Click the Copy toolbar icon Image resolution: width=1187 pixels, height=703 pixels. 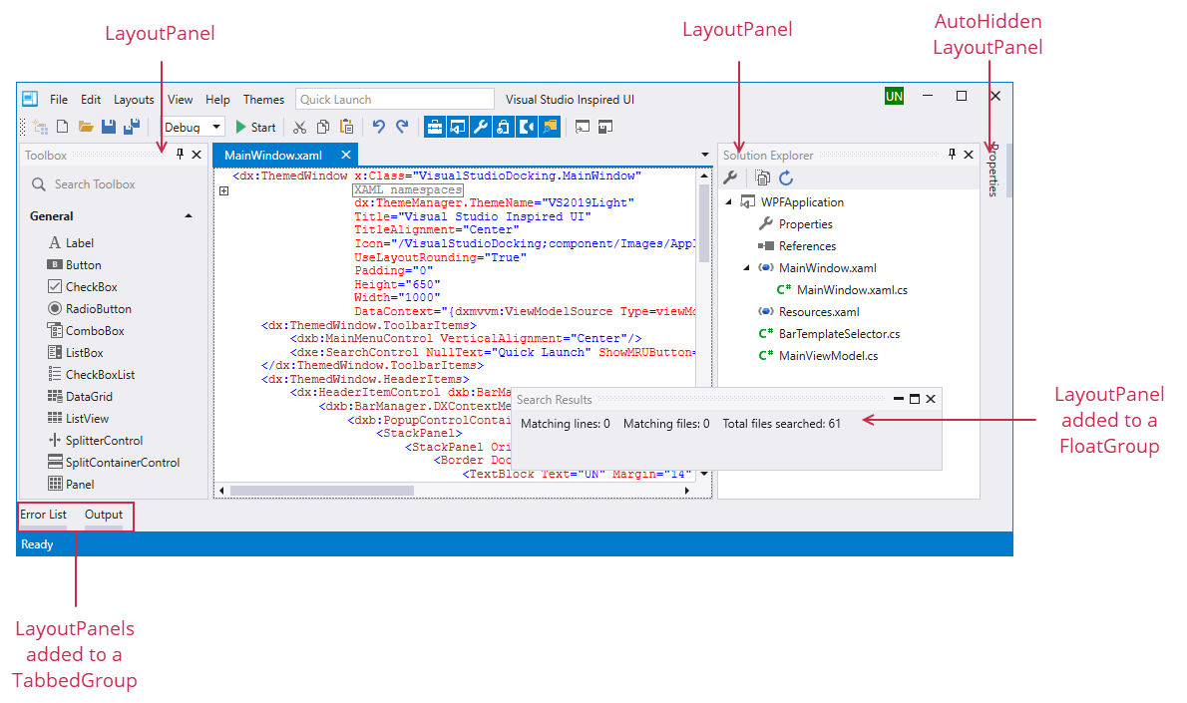click(323, 127)
